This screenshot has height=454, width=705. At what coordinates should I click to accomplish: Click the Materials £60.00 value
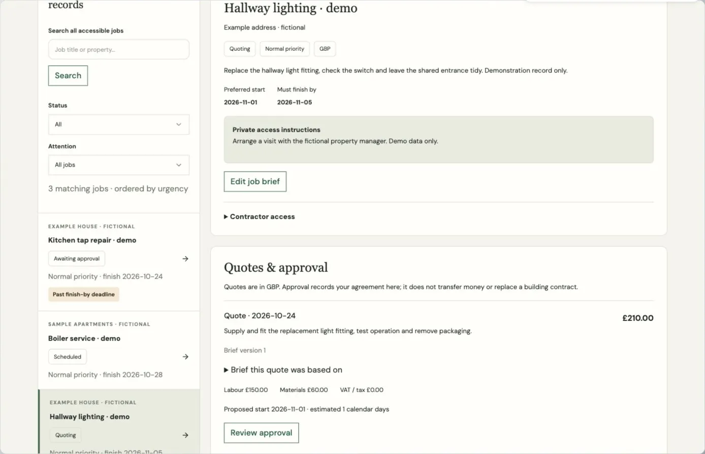coord(304,390)
